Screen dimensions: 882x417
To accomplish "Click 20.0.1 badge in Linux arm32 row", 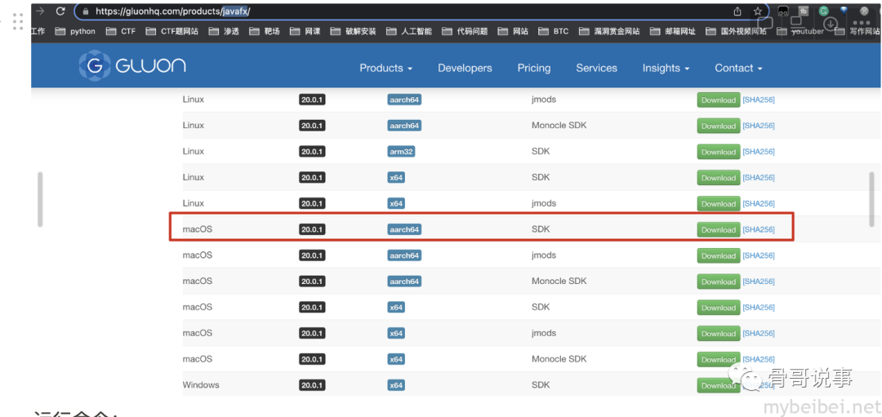I will pos(312,152).
